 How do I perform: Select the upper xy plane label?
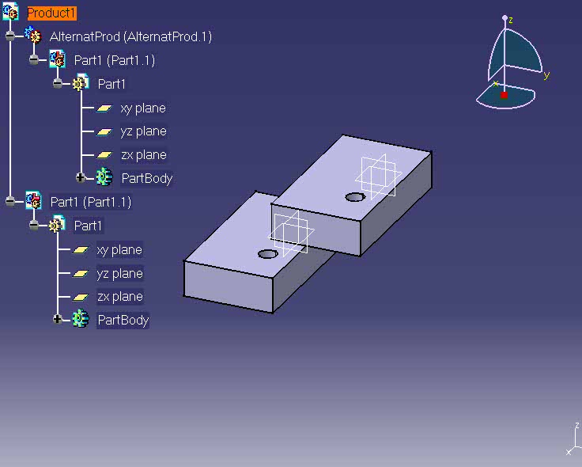click(143, 108)
